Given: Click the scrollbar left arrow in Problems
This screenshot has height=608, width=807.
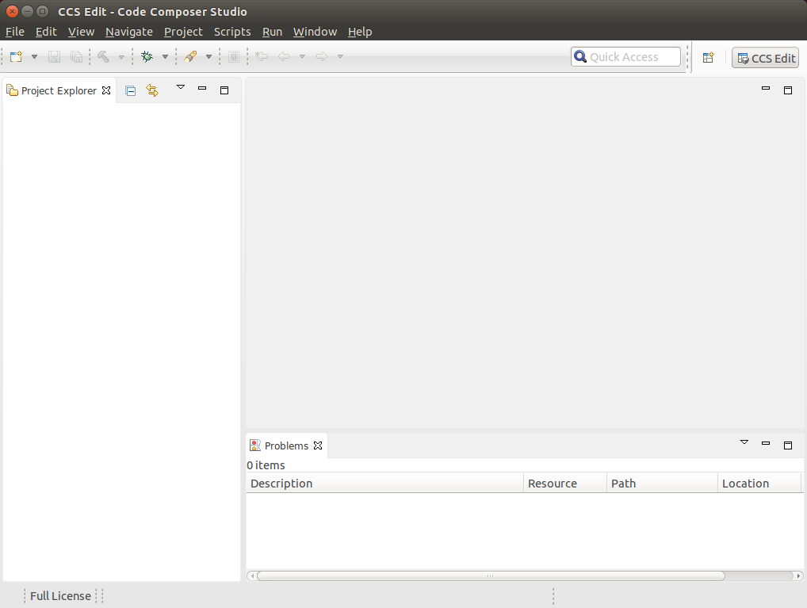Looking at the screenshot, I should 252,575.
